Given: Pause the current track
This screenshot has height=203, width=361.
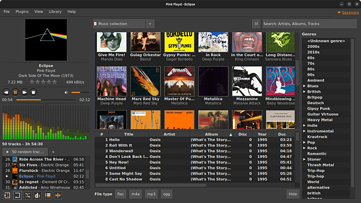Looking at the screenshot, I should point(15,92).
